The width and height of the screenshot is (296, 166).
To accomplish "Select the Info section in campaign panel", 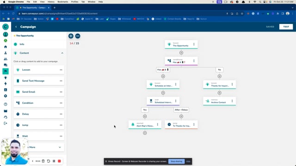I will (x=39, y=44).
